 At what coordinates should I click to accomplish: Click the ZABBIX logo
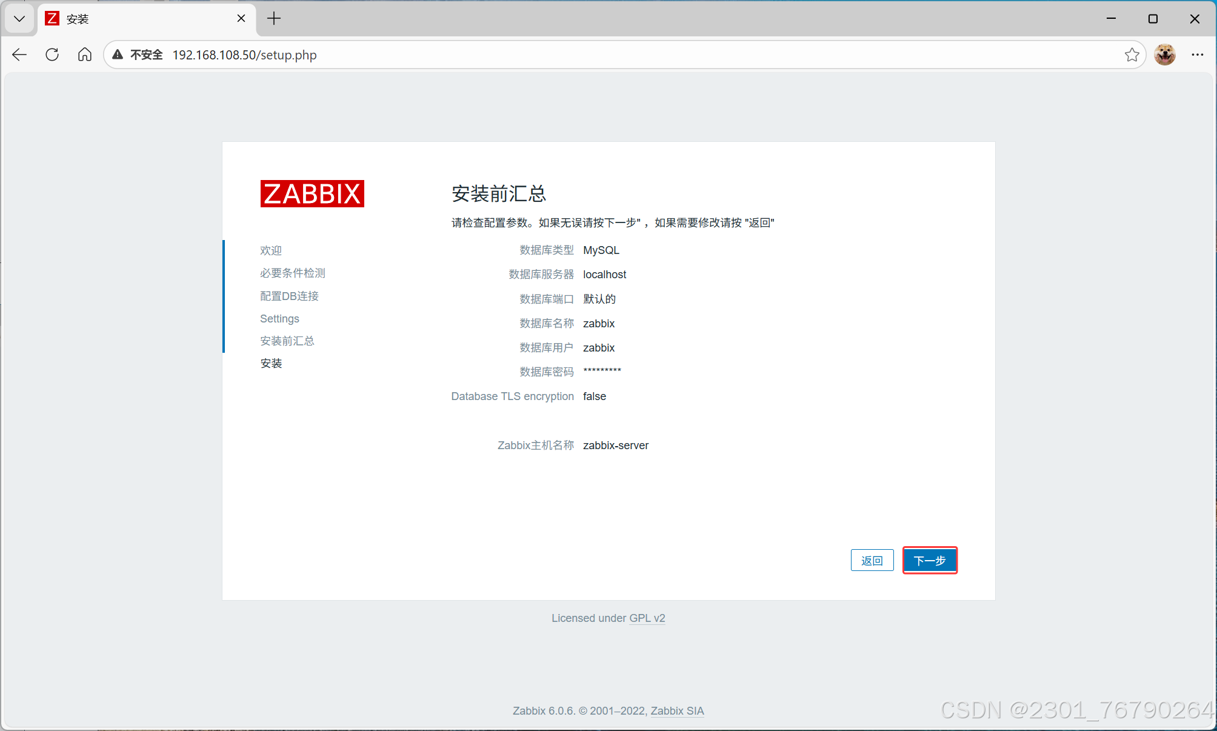pyautogui.click(x=312, y=193)
